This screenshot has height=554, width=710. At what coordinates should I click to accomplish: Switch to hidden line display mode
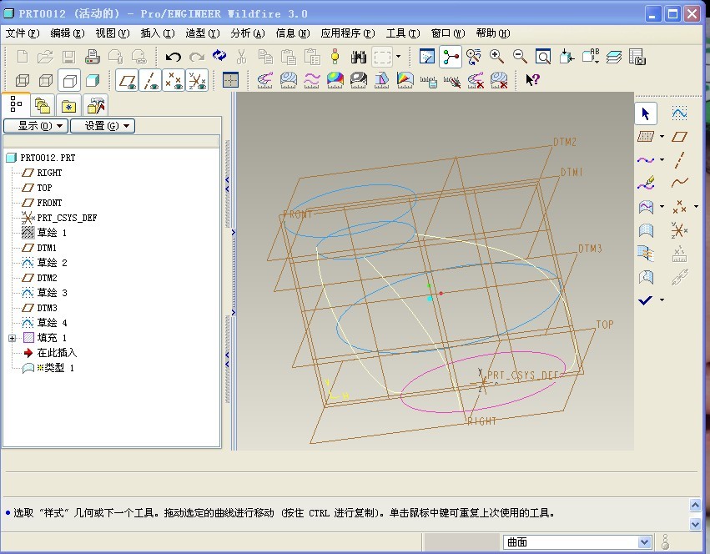(x=46, y=81)
